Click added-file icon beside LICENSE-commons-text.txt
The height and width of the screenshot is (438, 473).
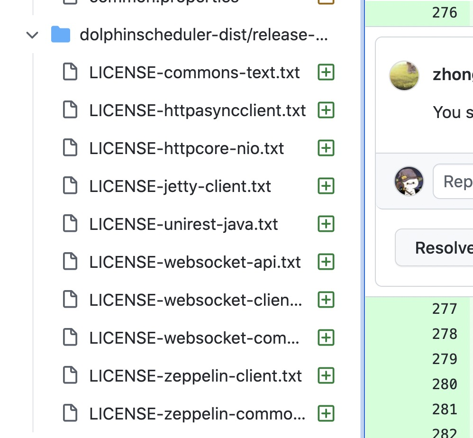(326, 73)
